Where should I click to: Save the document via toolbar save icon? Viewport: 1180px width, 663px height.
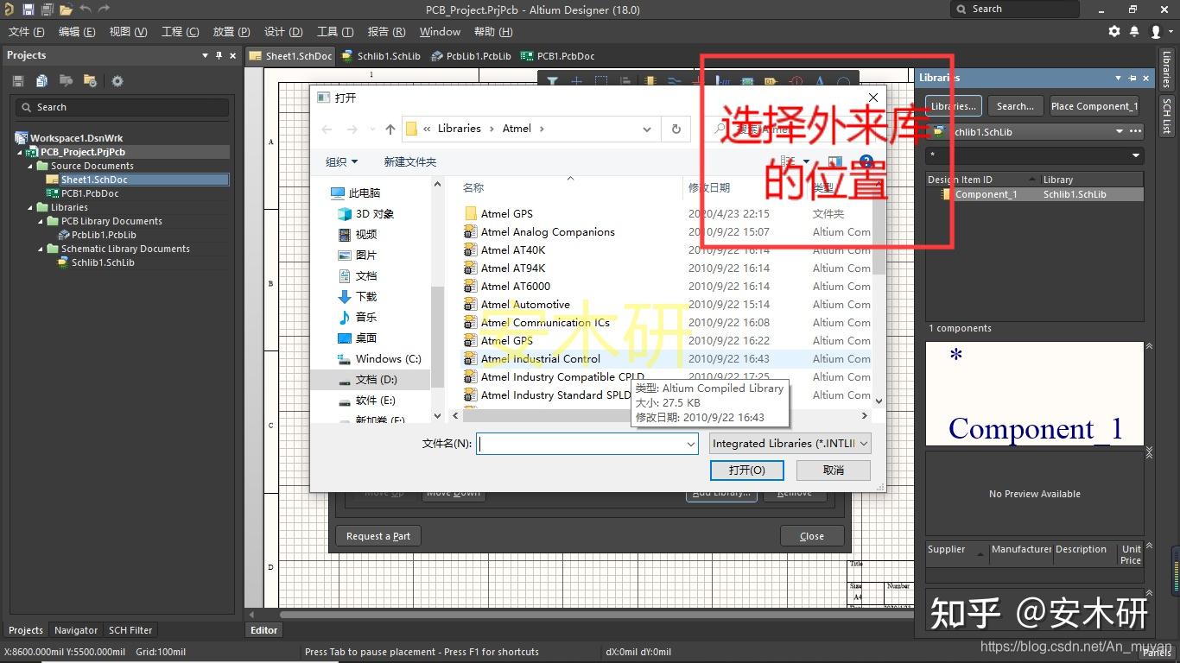29,9
